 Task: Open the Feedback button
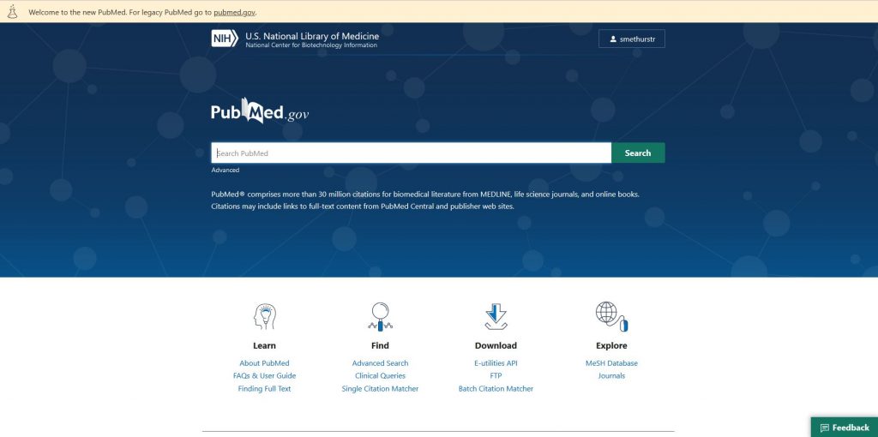[x=845, y=428]
